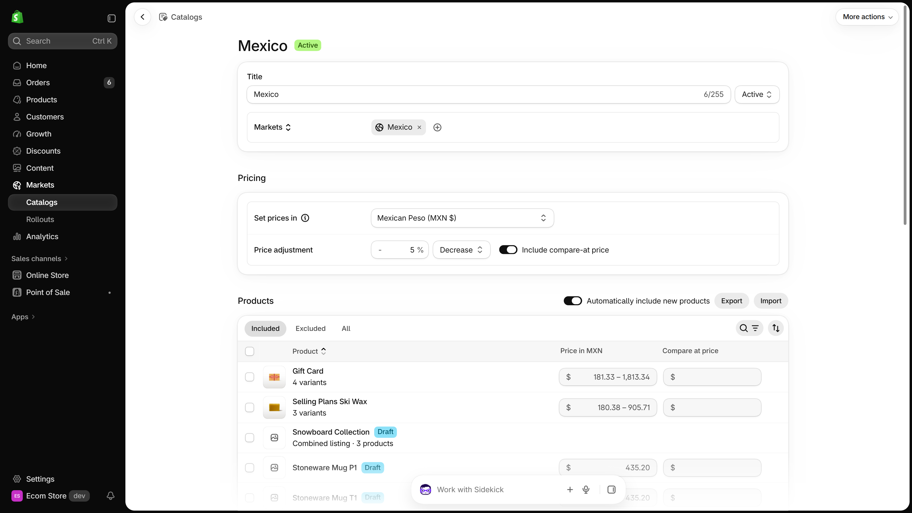Click the Growth gauge icon
Image resolution: width=912 pixels, height=513 pixels.
[17, 134]
